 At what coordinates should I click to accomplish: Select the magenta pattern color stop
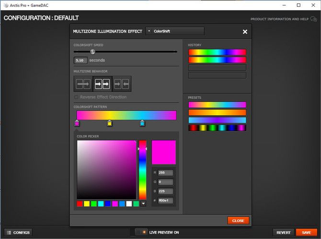77,123
